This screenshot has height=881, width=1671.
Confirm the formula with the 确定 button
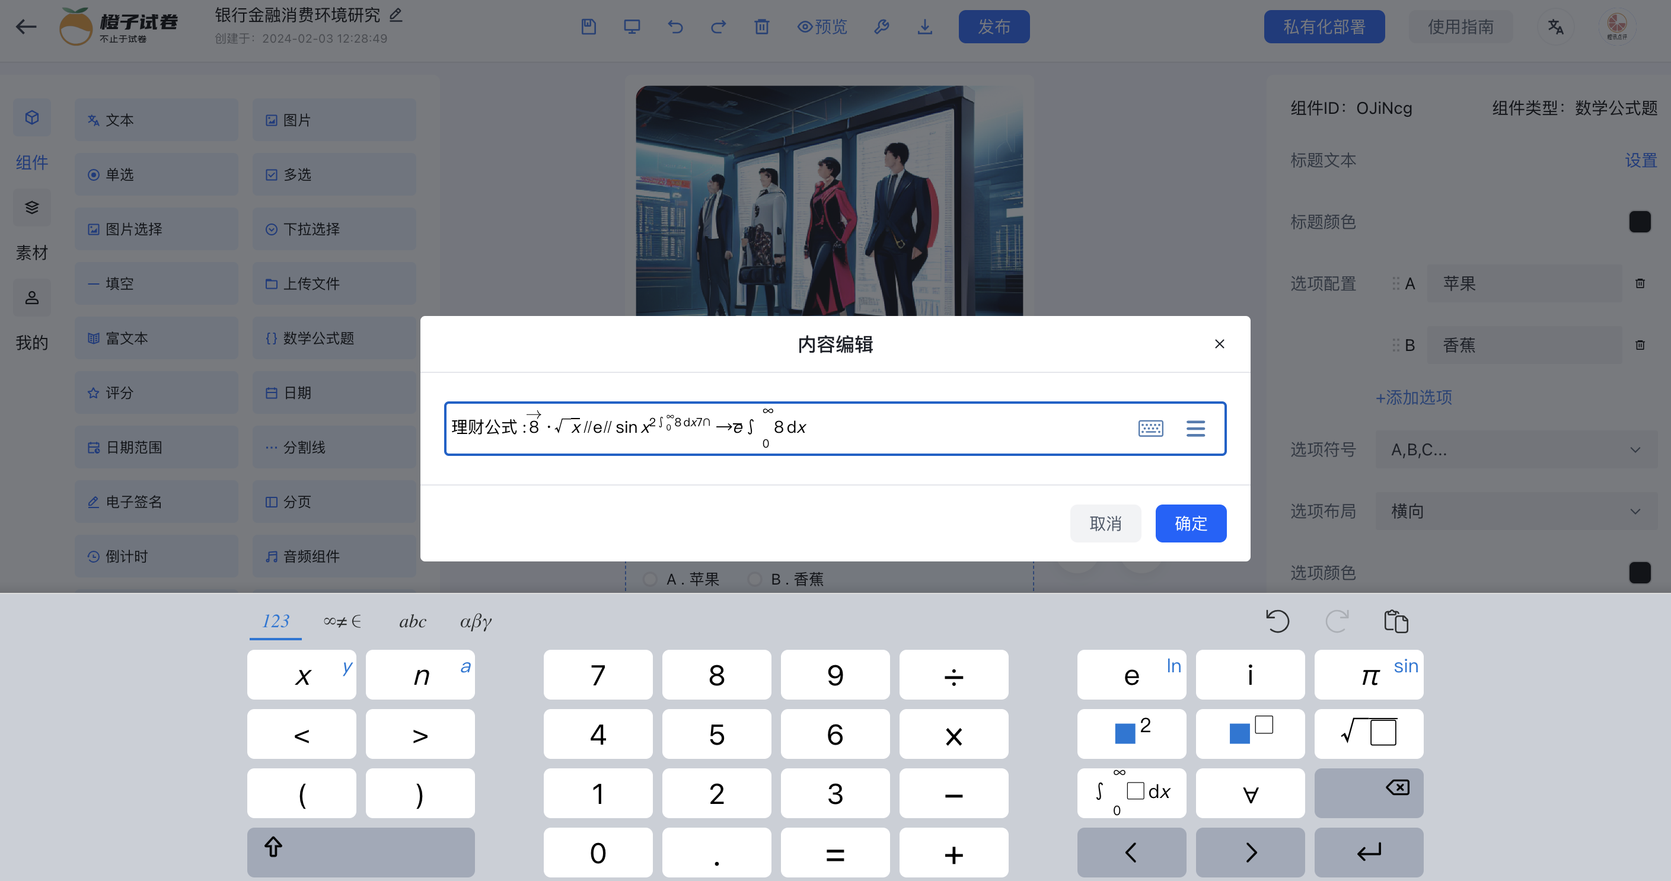click(x=1190, y=524)
